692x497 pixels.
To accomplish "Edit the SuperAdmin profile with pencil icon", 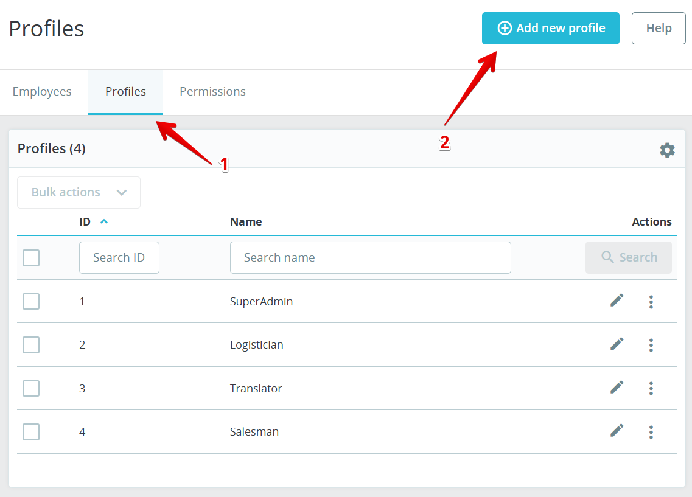I will pos(617,301).
